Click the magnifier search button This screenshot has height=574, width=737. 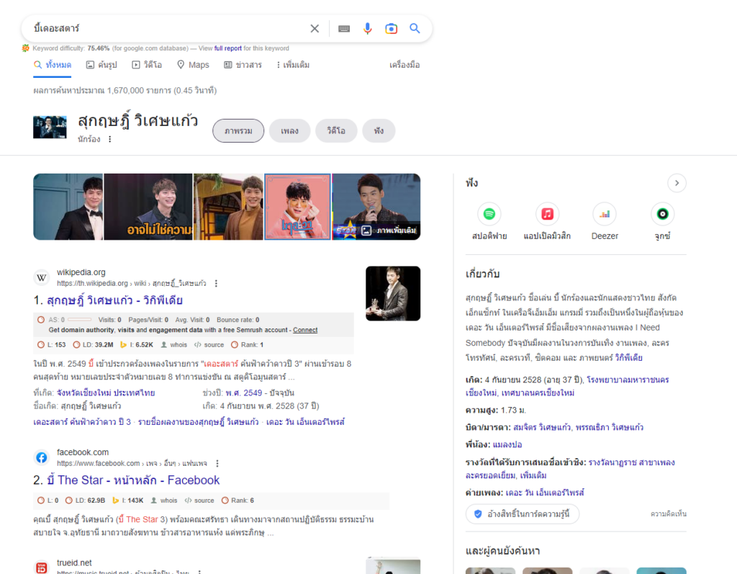click(415, 28)
